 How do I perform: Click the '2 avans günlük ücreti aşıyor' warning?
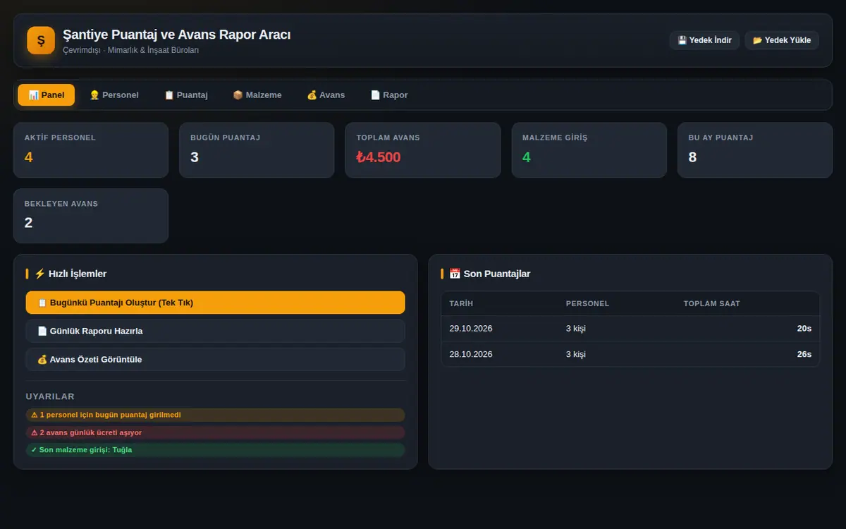216,432
